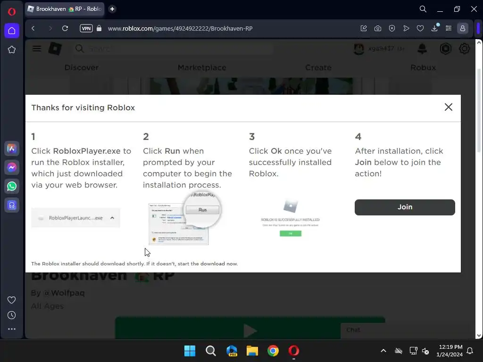Open the downloads panel icon
Screen dimensions: 483x362
coord(434,28)
